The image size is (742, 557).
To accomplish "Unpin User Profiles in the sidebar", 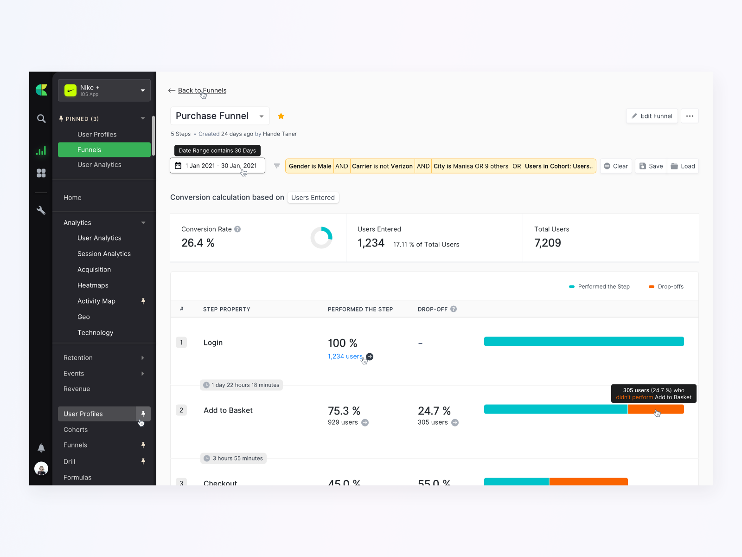I will pos(143,414).
